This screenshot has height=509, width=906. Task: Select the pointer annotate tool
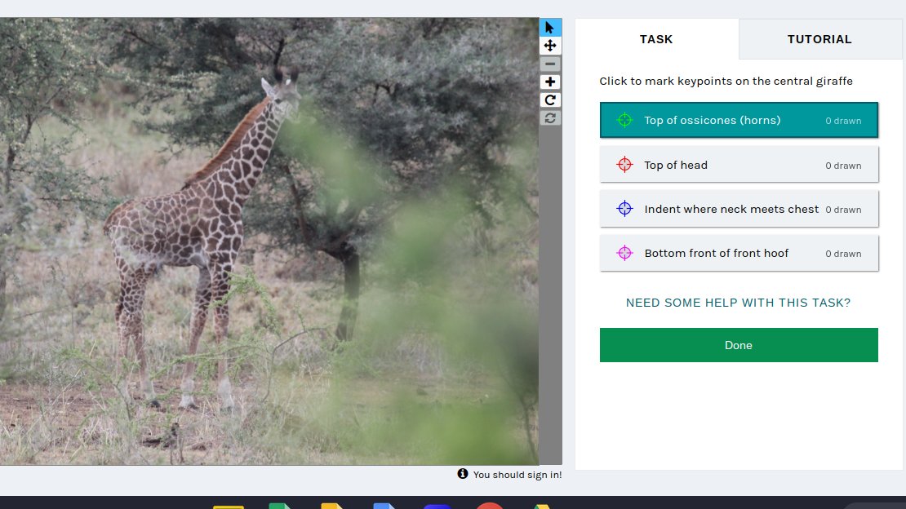(x=549, y=27)
